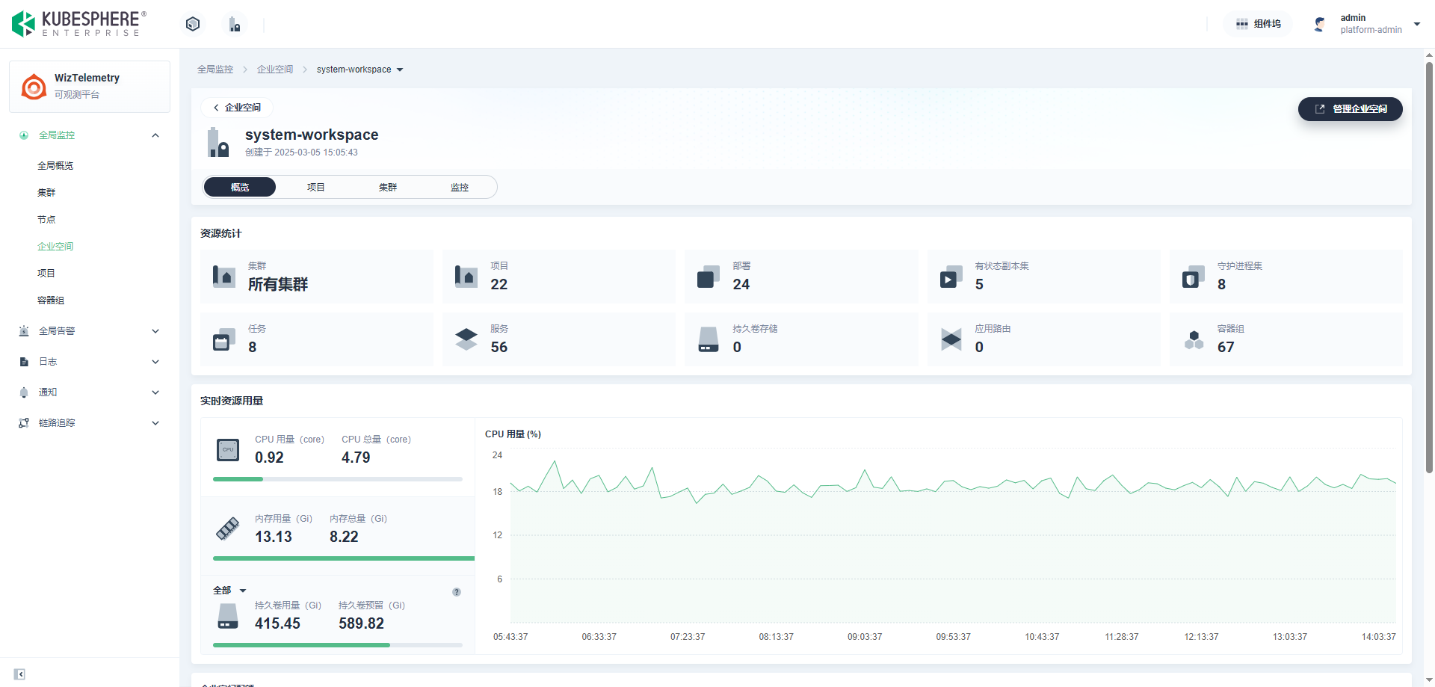Go back using the 企业空间 button
The image size is (1435, 687).
coord(237,108)
